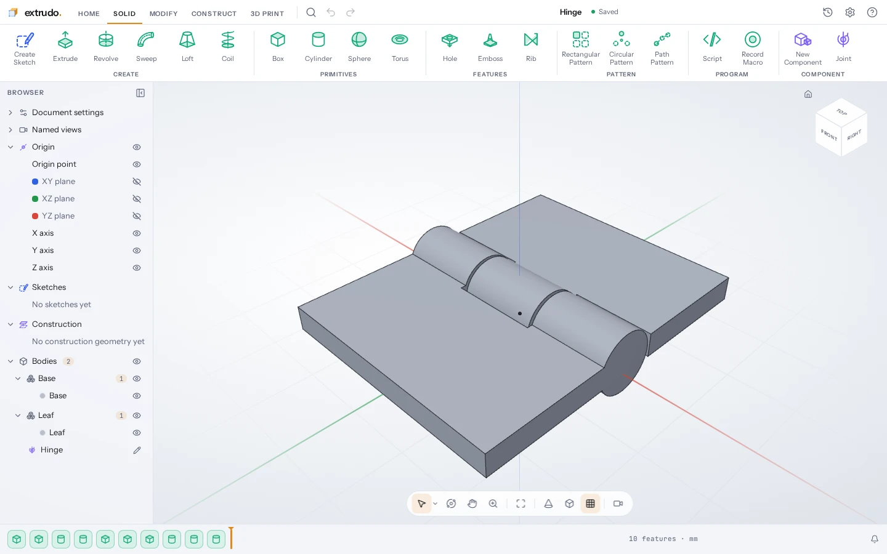Add a Torus primitive
The height and width of the screenshot is (554, 887).
pyautogui.click(x=400, y=48)
